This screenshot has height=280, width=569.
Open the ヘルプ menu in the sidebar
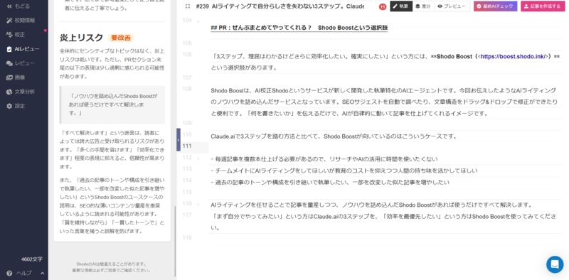click(20, 273)
